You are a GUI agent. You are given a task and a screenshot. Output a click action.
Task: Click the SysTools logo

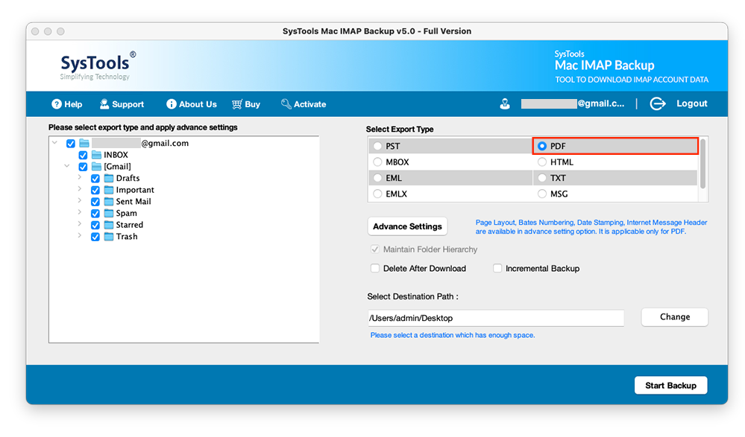(98, 66)
